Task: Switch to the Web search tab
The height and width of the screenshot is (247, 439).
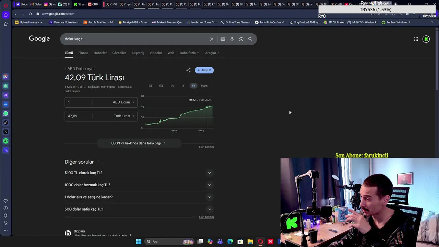Action: 171,53
